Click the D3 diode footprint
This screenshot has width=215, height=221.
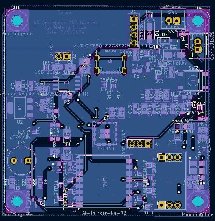click(165, 41)
